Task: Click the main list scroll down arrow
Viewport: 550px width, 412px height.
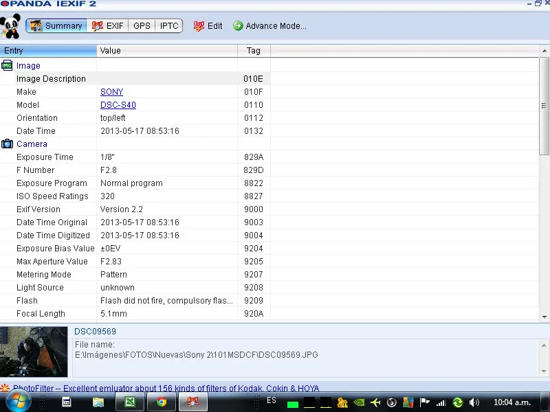Action: (x=544, y=317)
